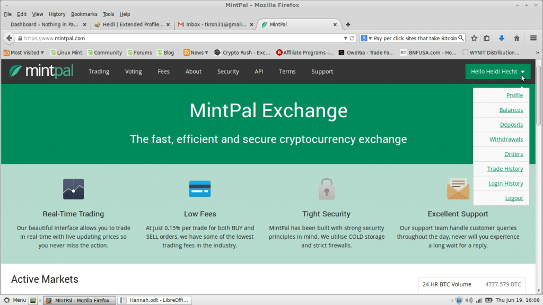
Task: Open the Help menu
Action: pyautogui.click(x=125, y=14)
